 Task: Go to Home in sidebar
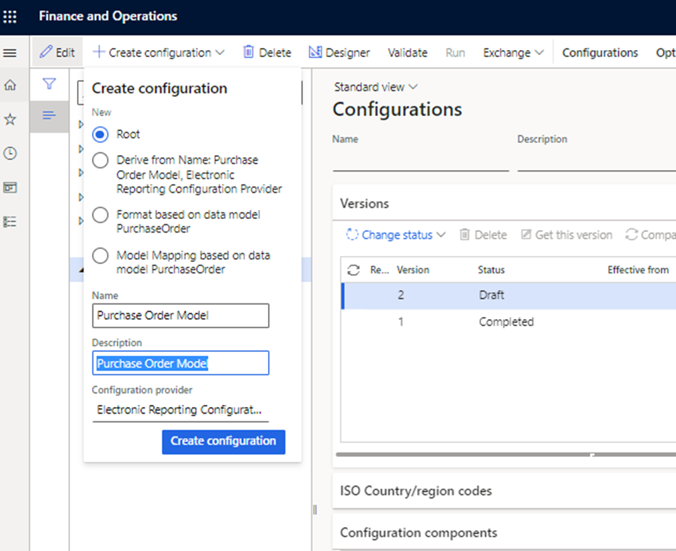point(10,86)
